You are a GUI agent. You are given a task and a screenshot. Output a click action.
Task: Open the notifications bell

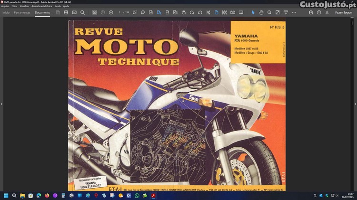click(x=327, y=12)
